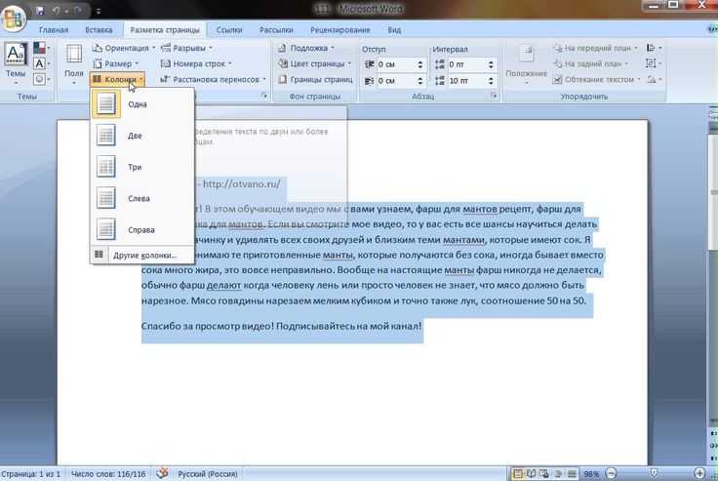718x481 pixels.
Task: Click the Redo icon in quick access toolbar
Action: point(78,10)
